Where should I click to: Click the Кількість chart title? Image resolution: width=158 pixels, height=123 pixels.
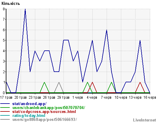11,4
